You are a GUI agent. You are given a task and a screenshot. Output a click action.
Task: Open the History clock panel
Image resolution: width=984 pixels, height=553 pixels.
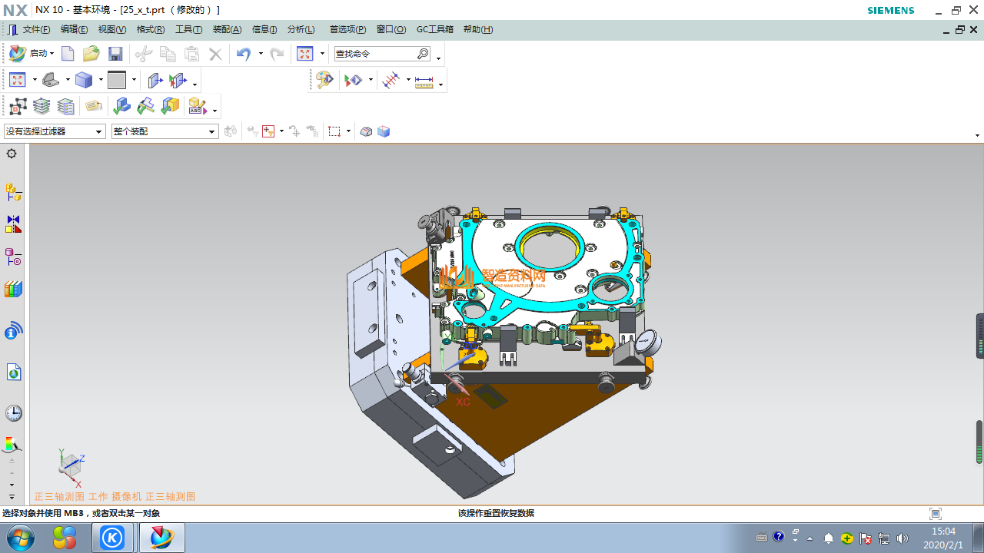[13, 413]
